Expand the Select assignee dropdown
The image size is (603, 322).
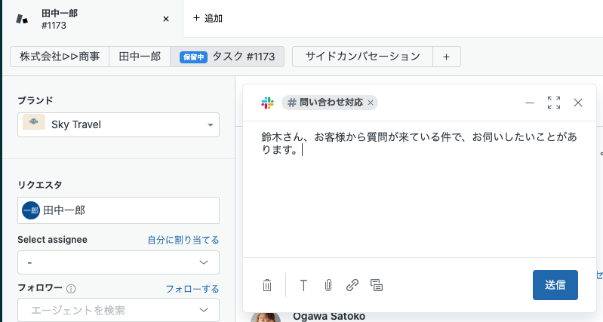118,262
